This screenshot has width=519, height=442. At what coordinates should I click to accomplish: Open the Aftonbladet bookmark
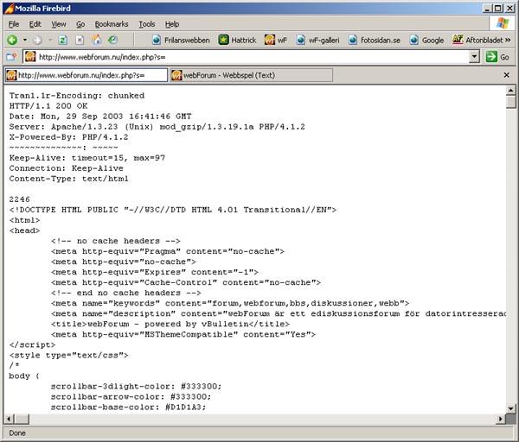pyautogui.click(x=477, y=40)
